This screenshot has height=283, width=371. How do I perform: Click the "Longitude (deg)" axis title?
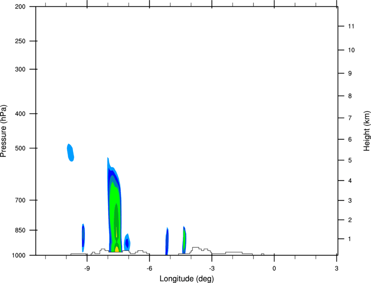(187, 279)
